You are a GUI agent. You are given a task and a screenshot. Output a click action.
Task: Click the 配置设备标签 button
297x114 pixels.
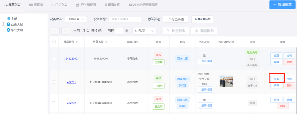pyautogui.click(x=202, y=19)
